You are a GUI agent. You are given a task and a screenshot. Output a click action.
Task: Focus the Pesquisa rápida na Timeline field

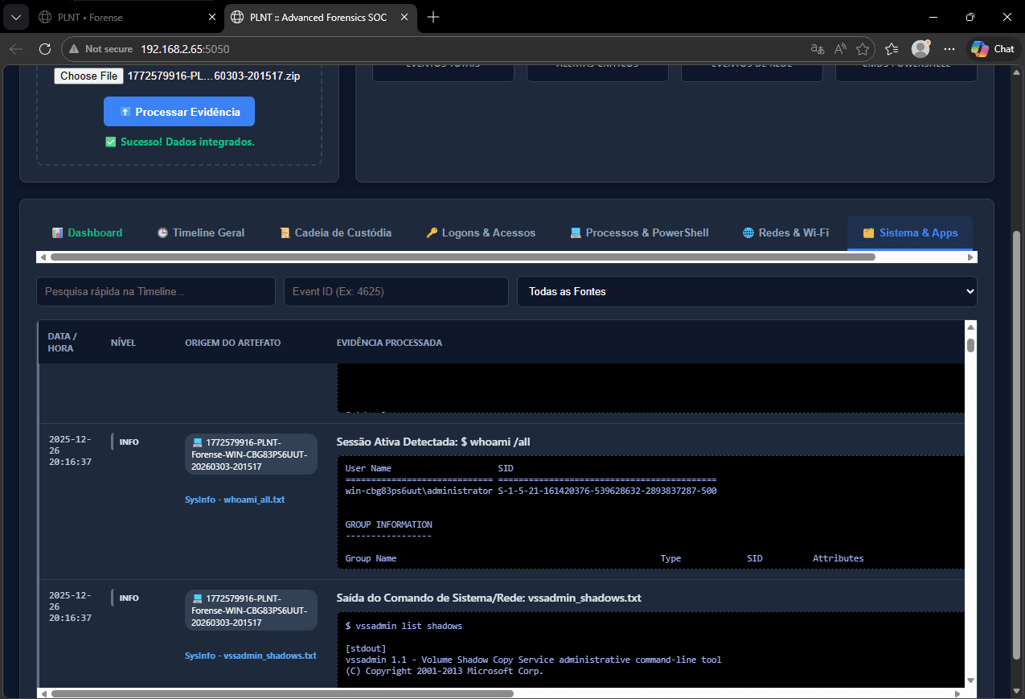(155, 291)
